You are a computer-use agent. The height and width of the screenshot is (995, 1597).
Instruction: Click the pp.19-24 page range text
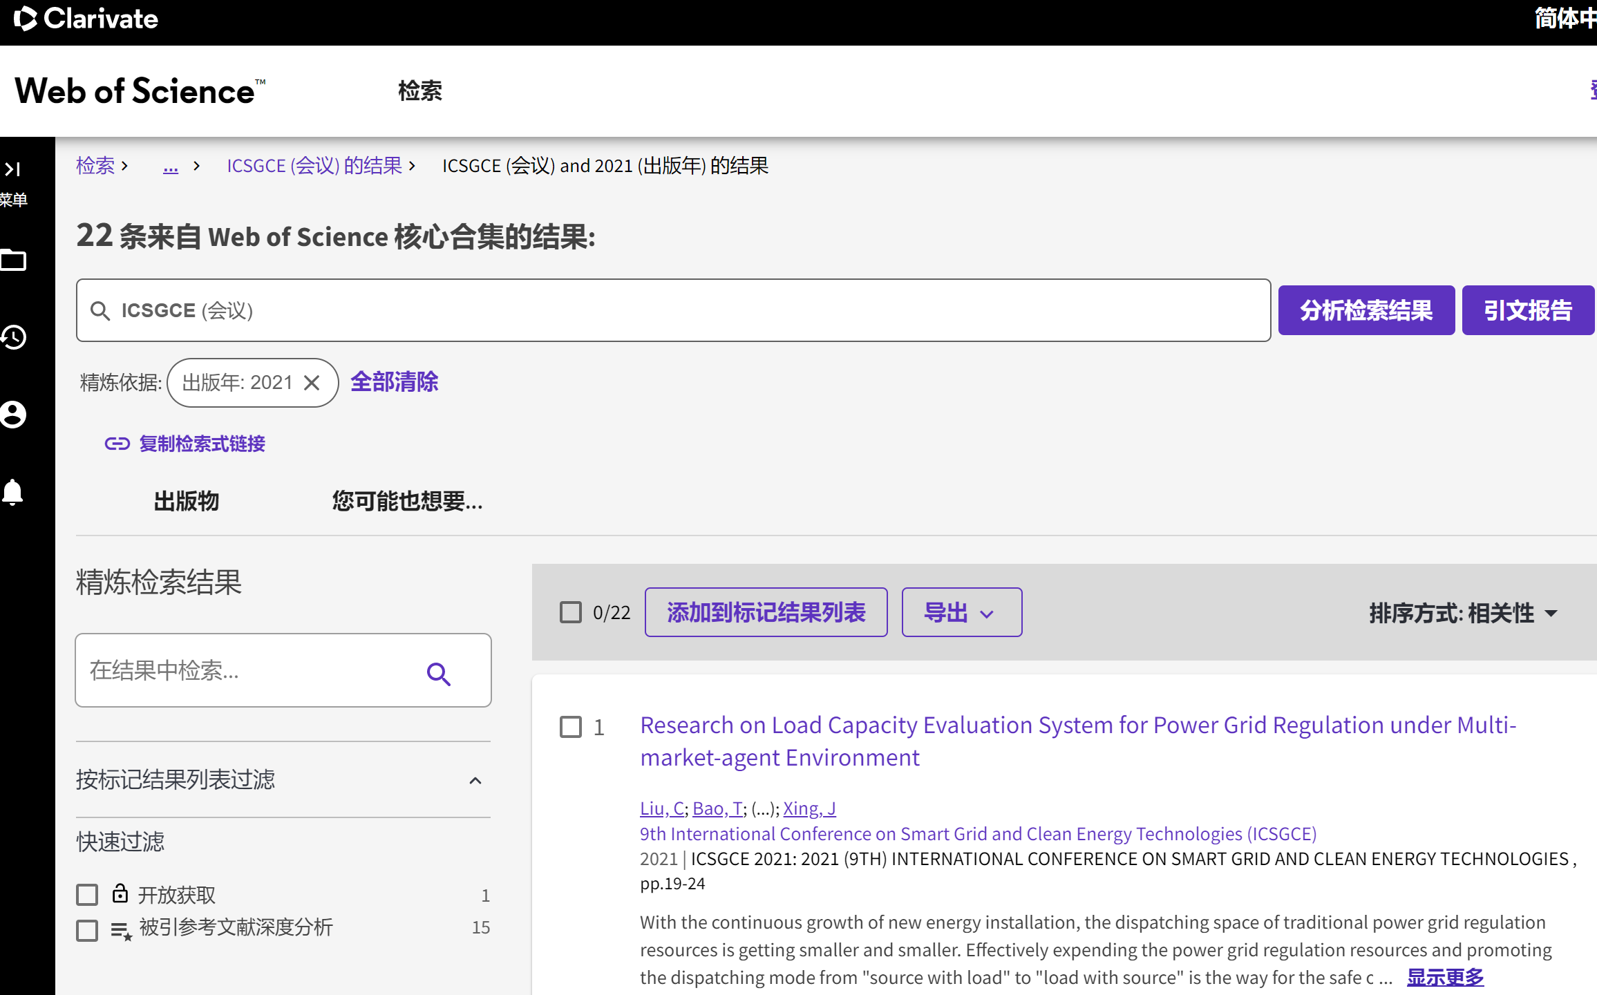pyautogui.click(x=672, y=884)
